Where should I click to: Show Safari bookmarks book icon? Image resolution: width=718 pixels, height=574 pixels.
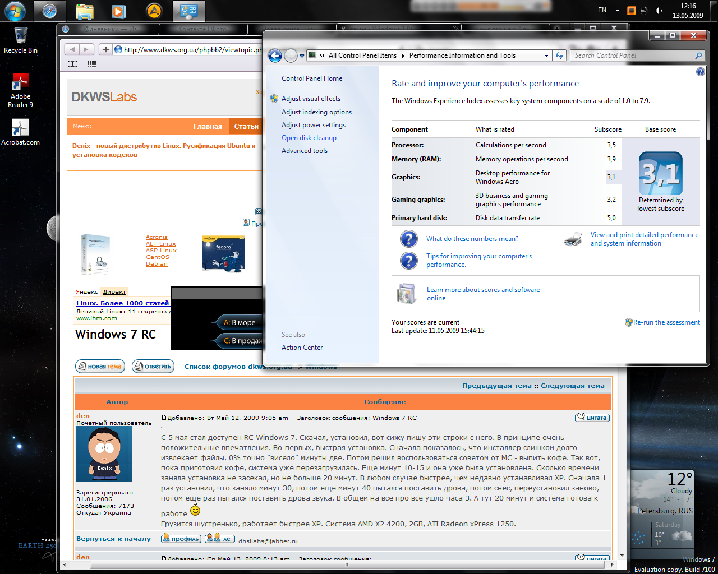tap(73, 64)
